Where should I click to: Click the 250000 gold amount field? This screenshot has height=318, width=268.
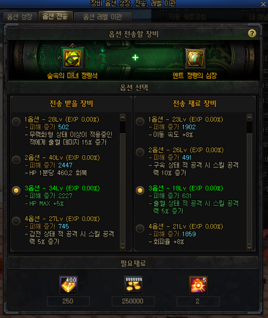pyautogui.click(x=133, y=301)
